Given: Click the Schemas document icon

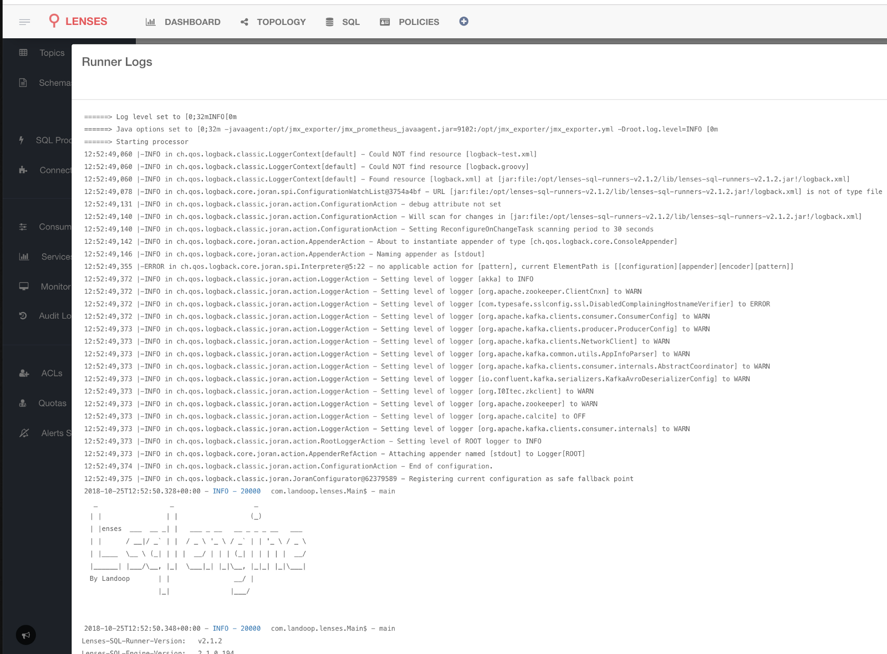Looking at the screenshot, I should click(x=23, y=83).
